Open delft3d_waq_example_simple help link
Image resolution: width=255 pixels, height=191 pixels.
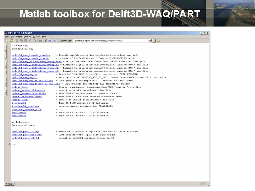(x=30, y=58)
